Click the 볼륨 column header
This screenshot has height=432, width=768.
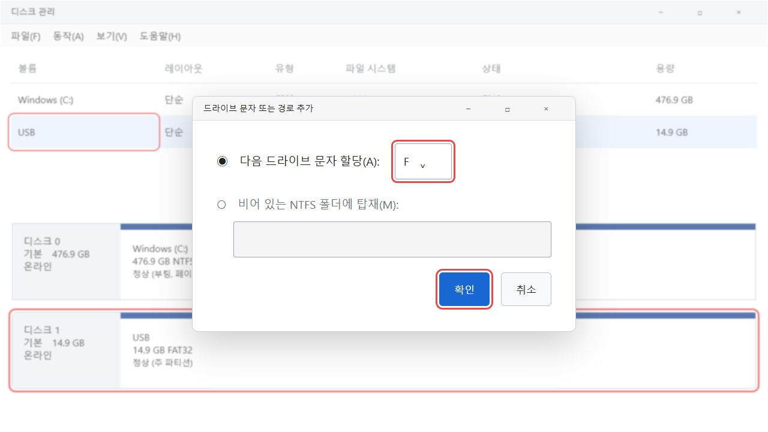[28, 68]
